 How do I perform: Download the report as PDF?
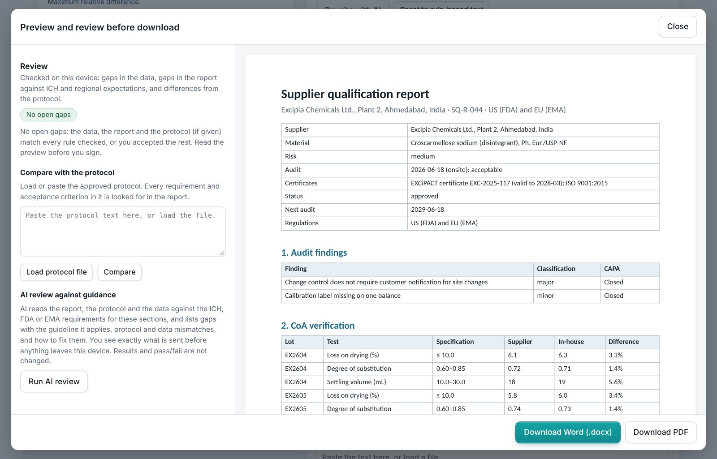[x=661, y=432]
